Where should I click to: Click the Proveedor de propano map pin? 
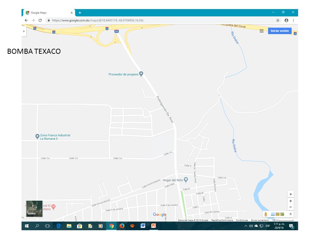[141, 74]
